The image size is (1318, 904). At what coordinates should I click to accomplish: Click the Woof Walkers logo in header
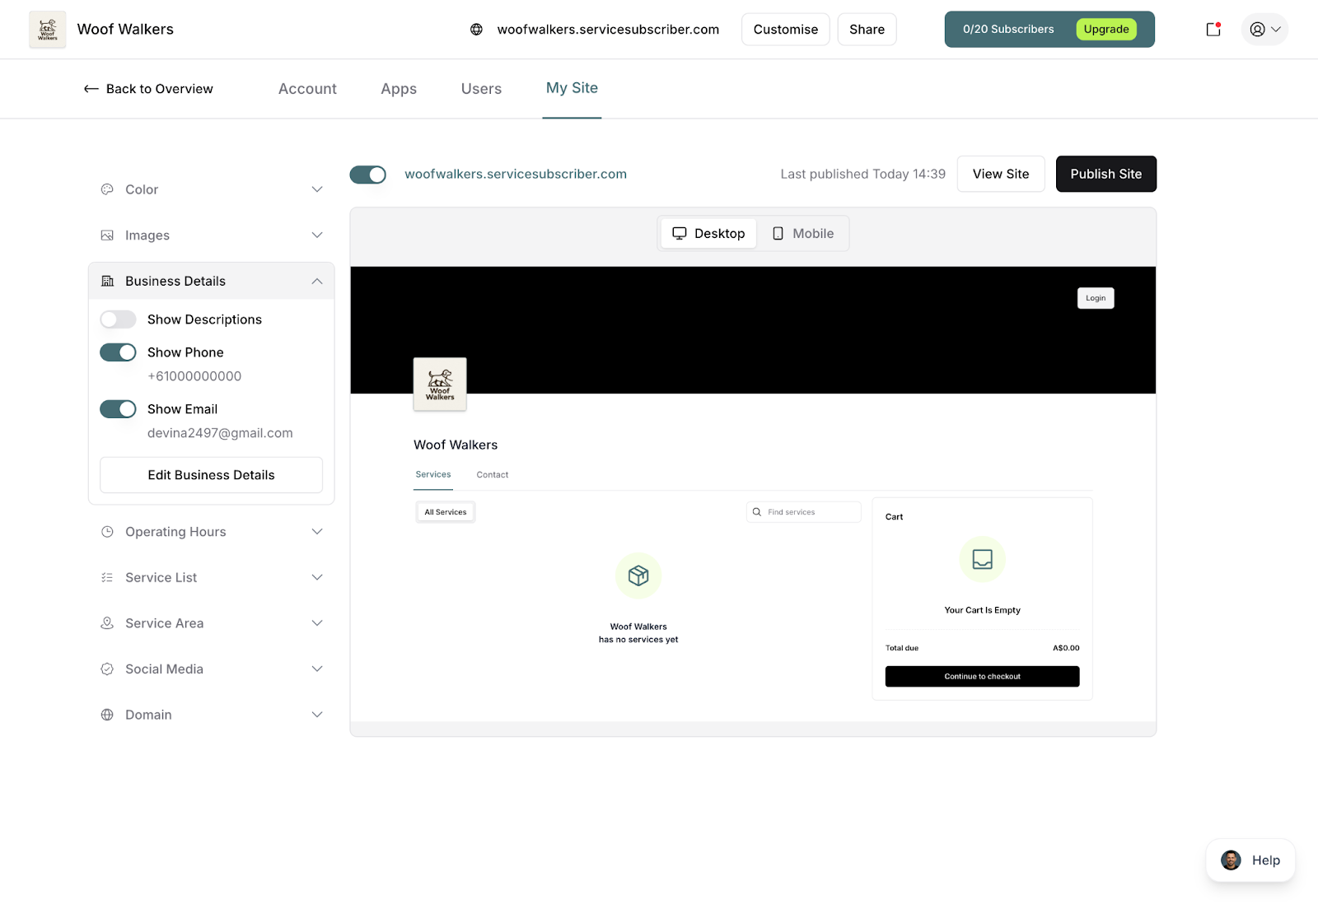click(x=48, y=30)
